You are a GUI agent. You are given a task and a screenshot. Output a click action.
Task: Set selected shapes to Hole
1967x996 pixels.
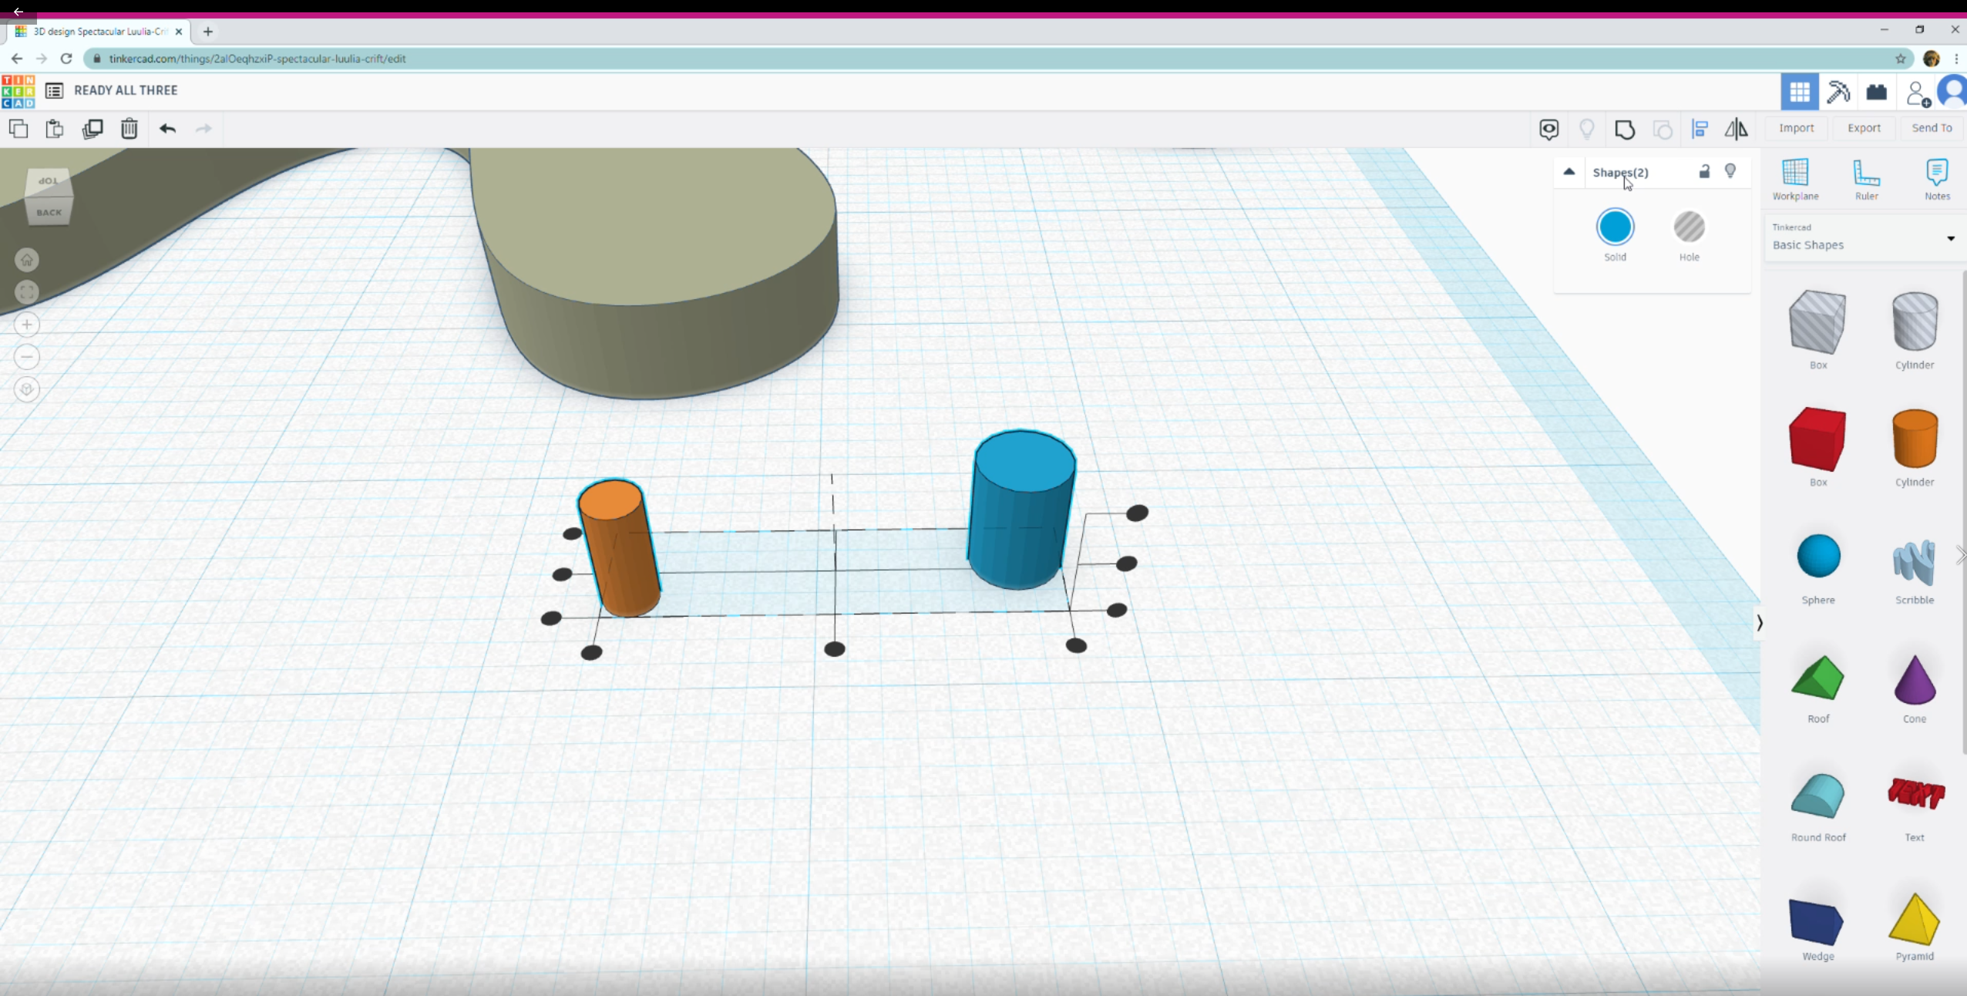pyautogui.click(x=1689, y=227)
